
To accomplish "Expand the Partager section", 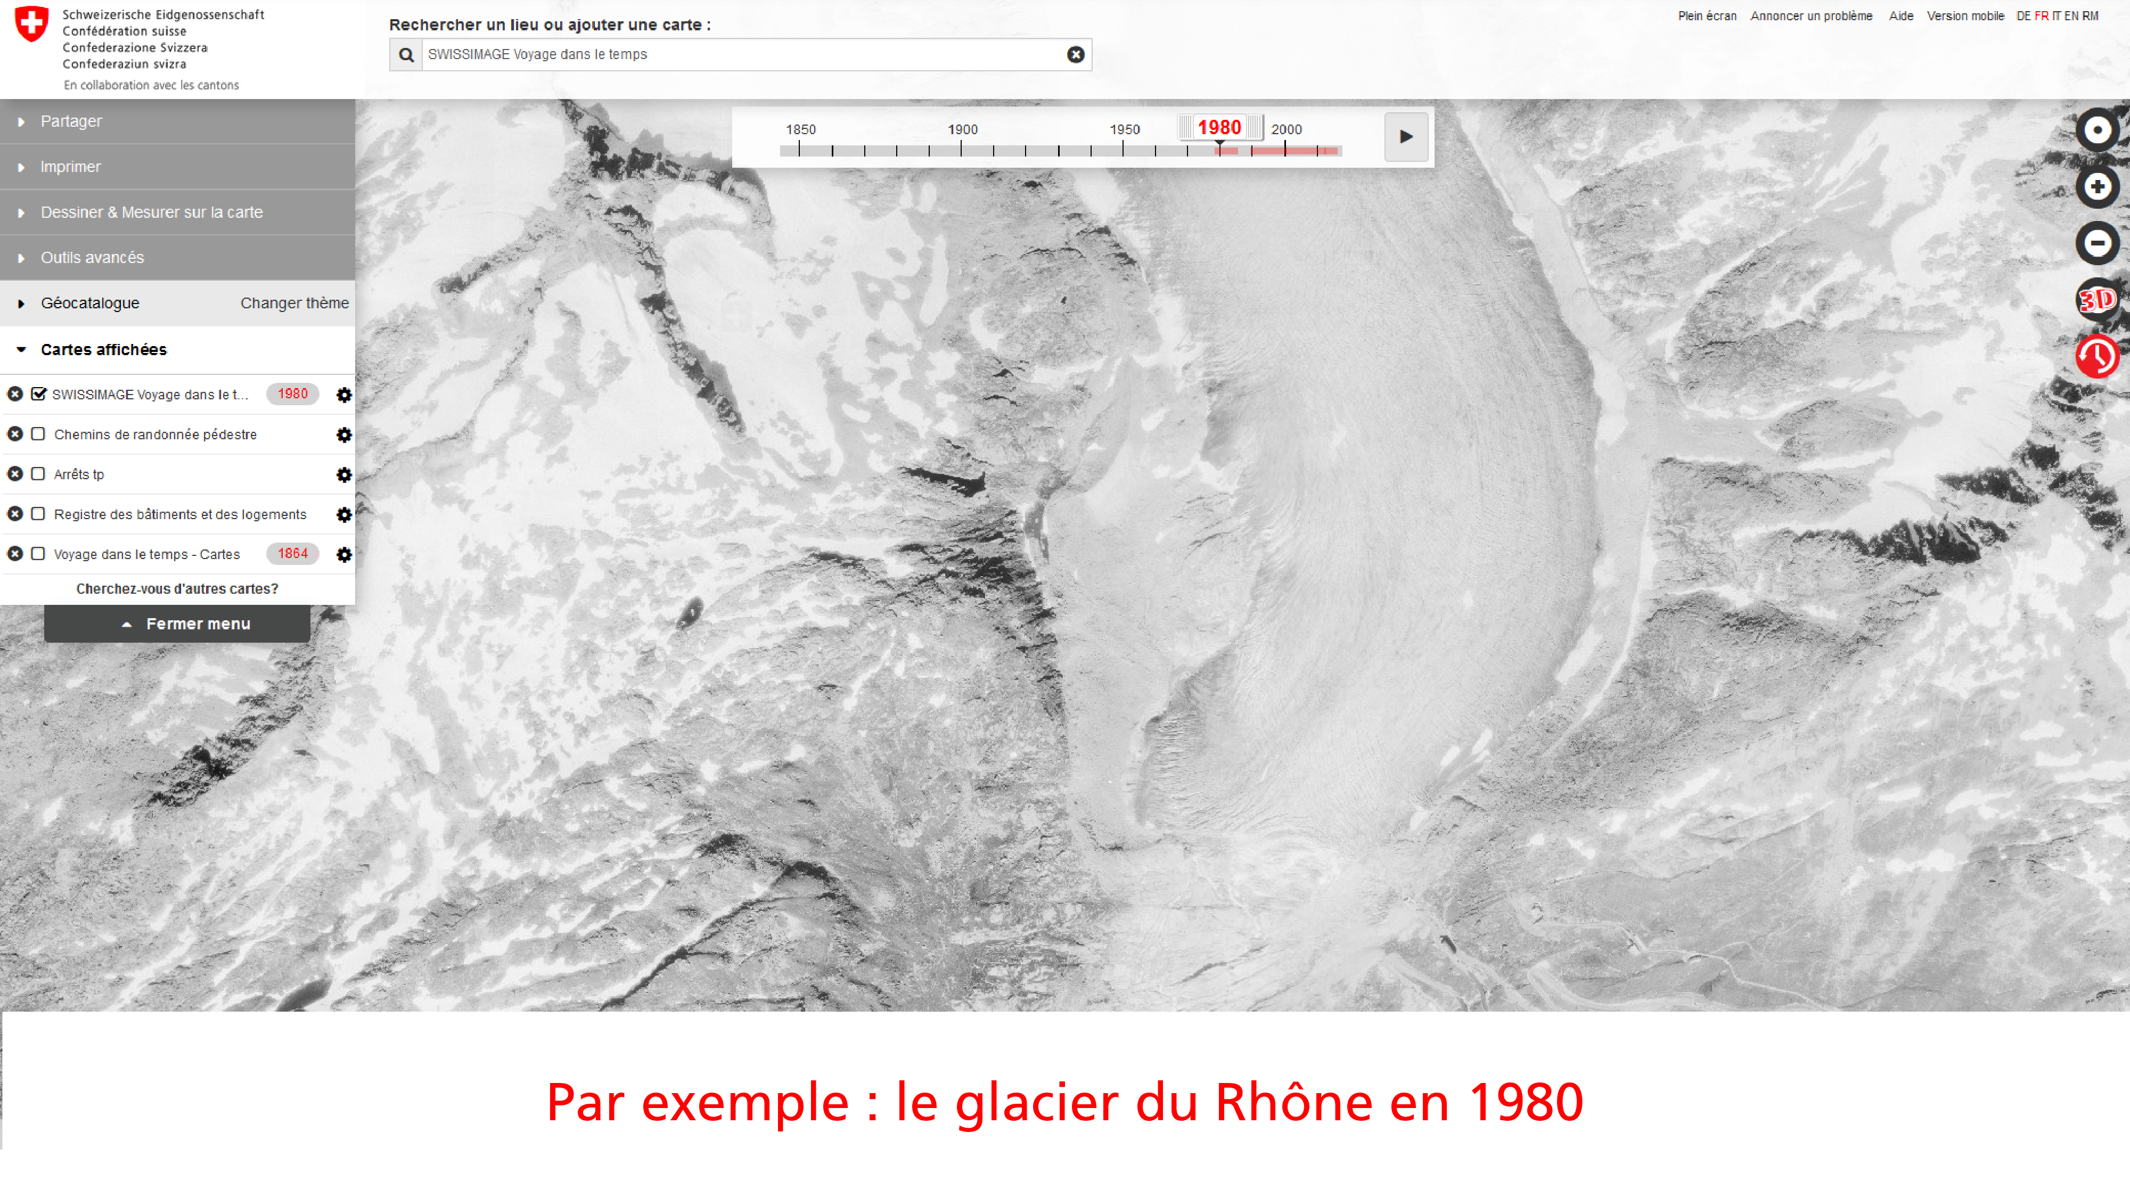I will pyautogui.click(x=71, y=121).
